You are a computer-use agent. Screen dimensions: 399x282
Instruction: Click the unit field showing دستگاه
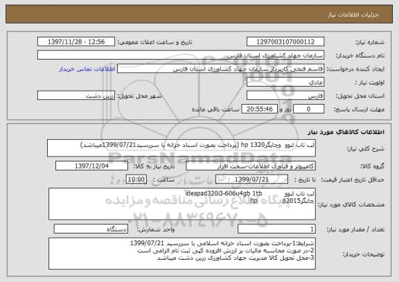pos(91,229)
